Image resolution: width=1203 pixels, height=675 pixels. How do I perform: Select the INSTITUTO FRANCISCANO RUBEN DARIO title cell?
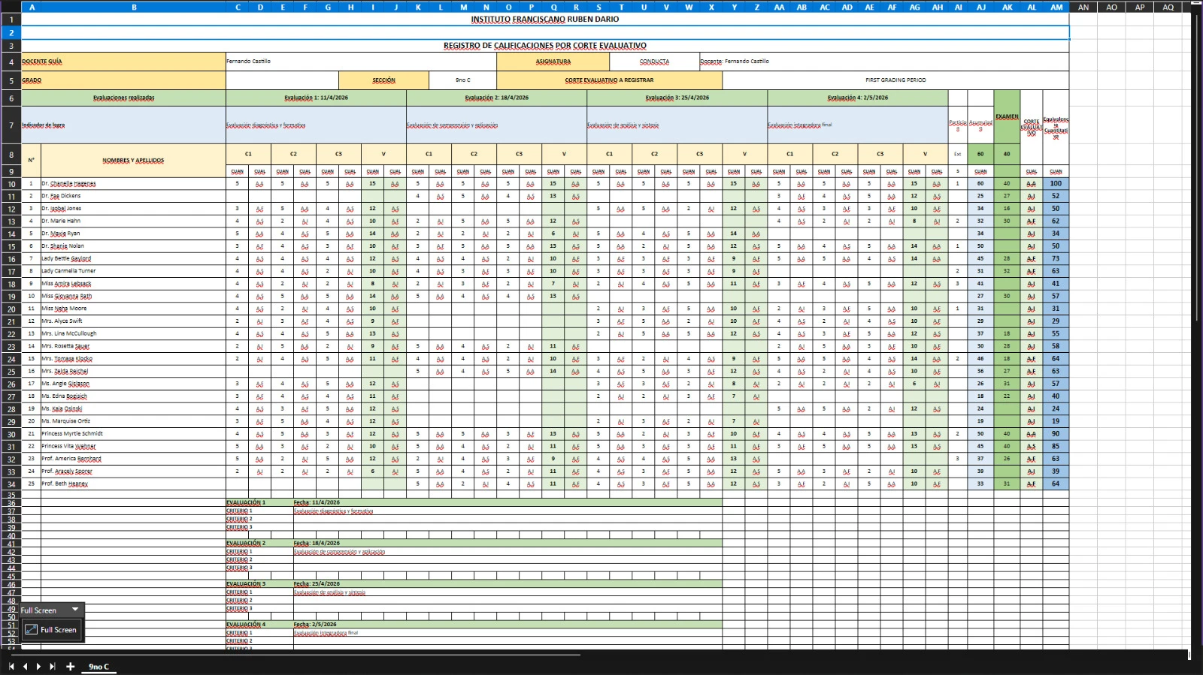[545, 20]
